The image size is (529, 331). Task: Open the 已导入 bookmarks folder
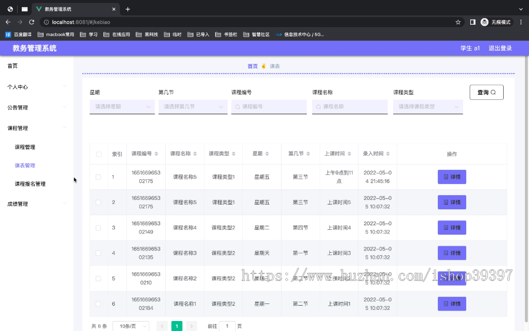(x=199, y=35)
